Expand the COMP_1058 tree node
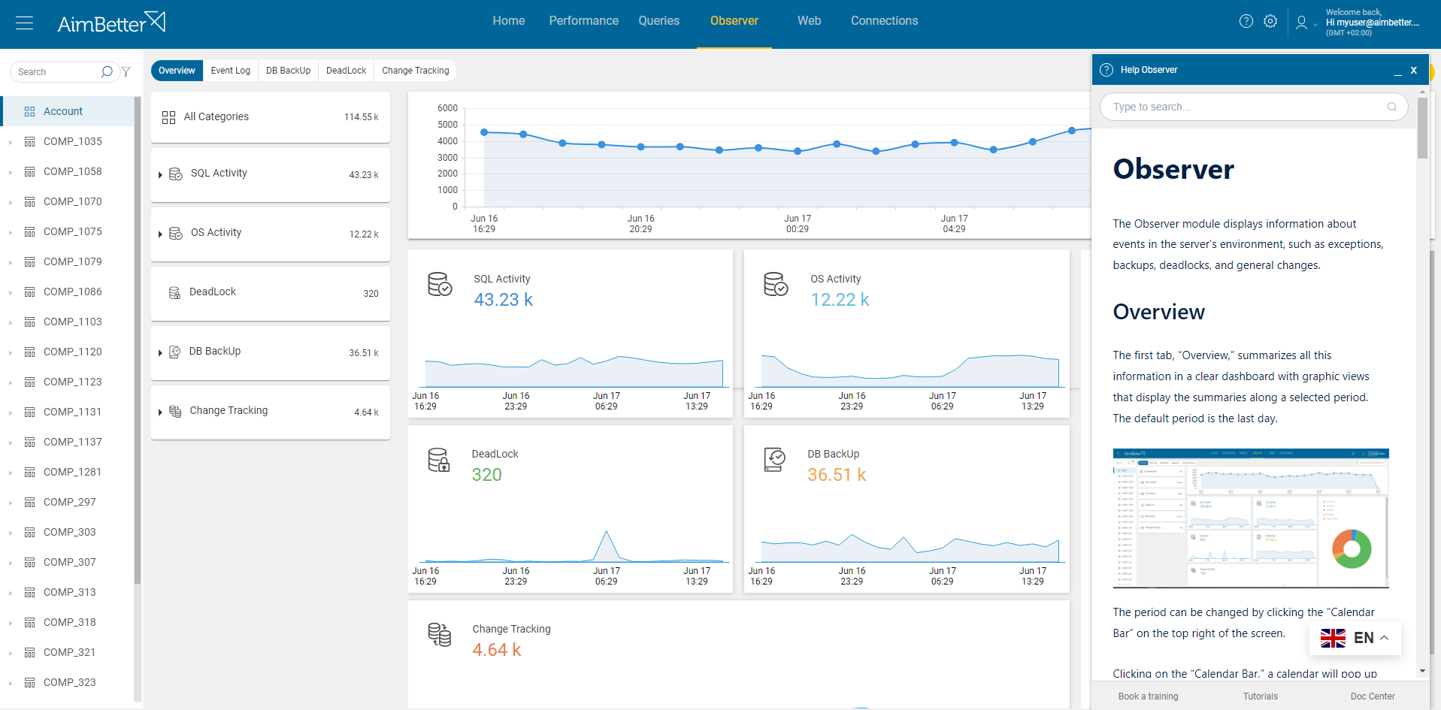The image size is (1441, 710). [11, 172]
